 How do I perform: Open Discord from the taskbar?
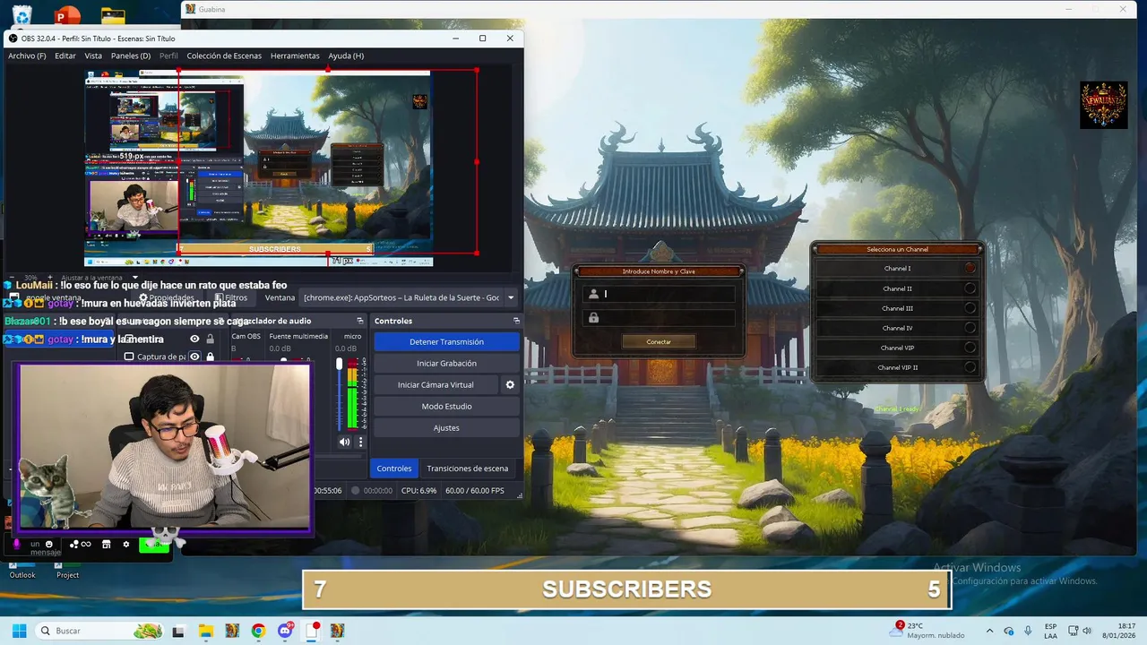pos(285,631)
